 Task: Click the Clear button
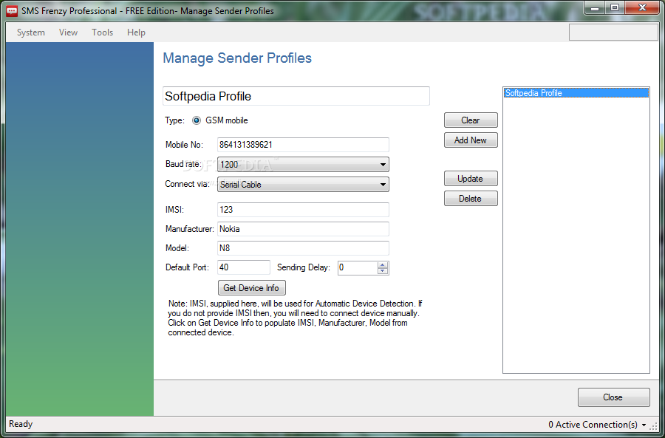click(471, 120)
